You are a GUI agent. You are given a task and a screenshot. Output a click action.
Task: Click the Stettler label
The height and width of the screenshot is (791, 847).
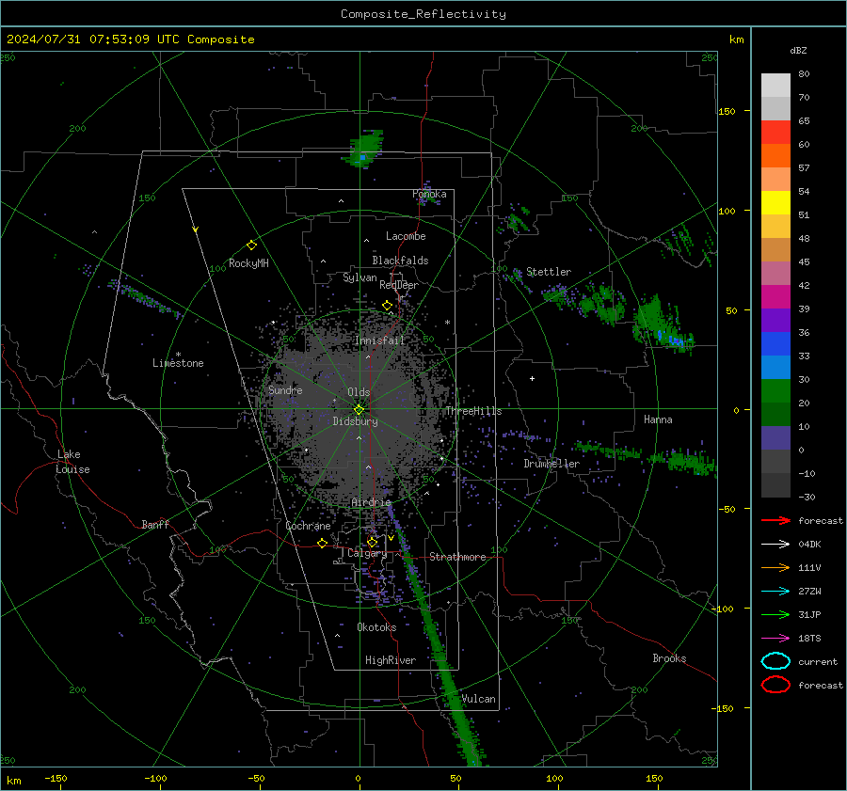pyautogui.click(x=549, y=272)
